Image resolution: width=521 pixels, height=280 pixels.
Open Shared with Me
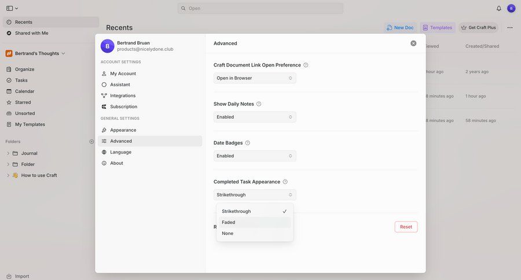tap(51, 33)
